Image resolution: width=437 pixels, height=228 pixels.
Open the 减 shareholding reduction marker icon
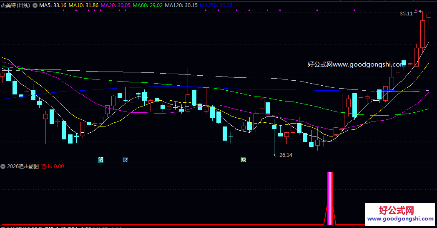pos(243,160)
